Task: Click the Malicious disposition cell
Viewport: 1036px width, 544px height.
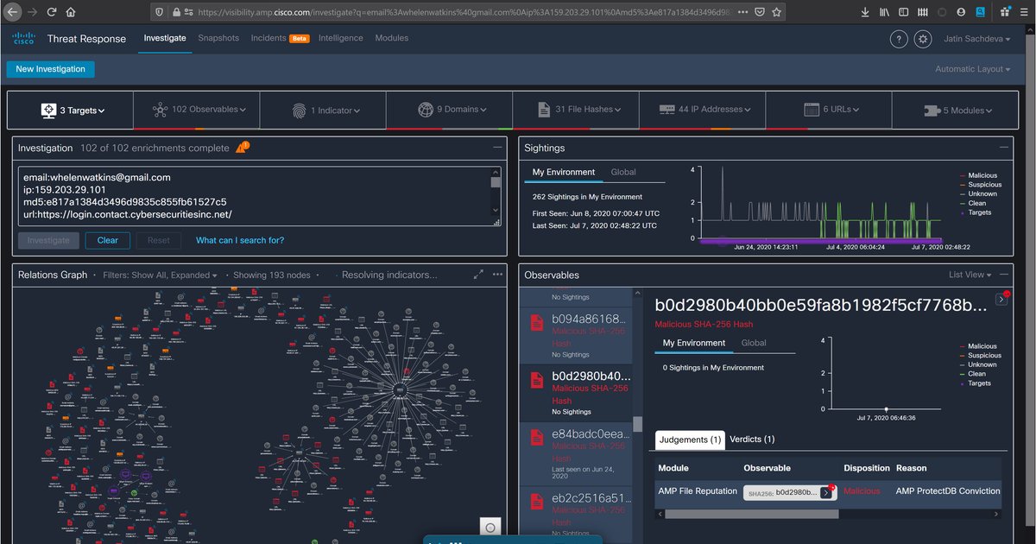Action: [862, 491]
